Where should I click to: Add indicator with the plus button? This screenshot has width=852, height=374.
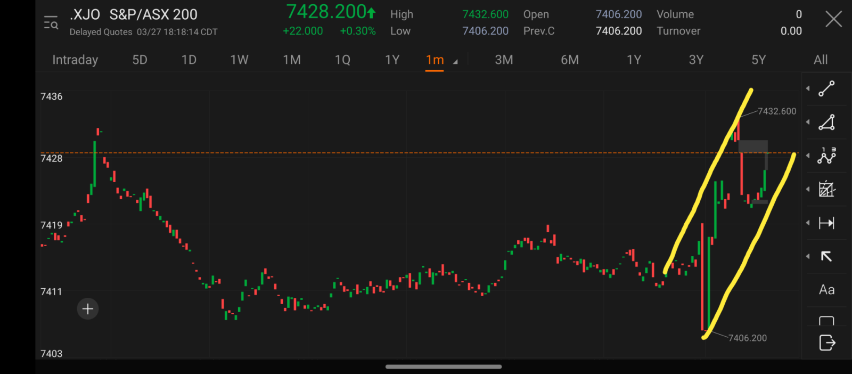click(x=88, y=309)
